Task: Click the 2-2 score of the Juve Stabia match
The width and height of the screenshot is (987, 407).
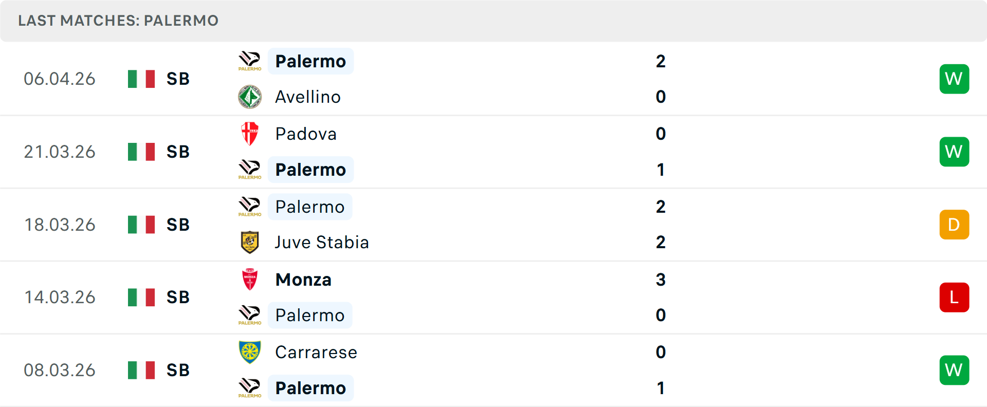Action: 661,225
